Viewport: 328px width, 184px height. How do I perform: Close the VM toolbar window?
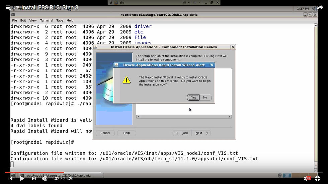pos(217,3)
